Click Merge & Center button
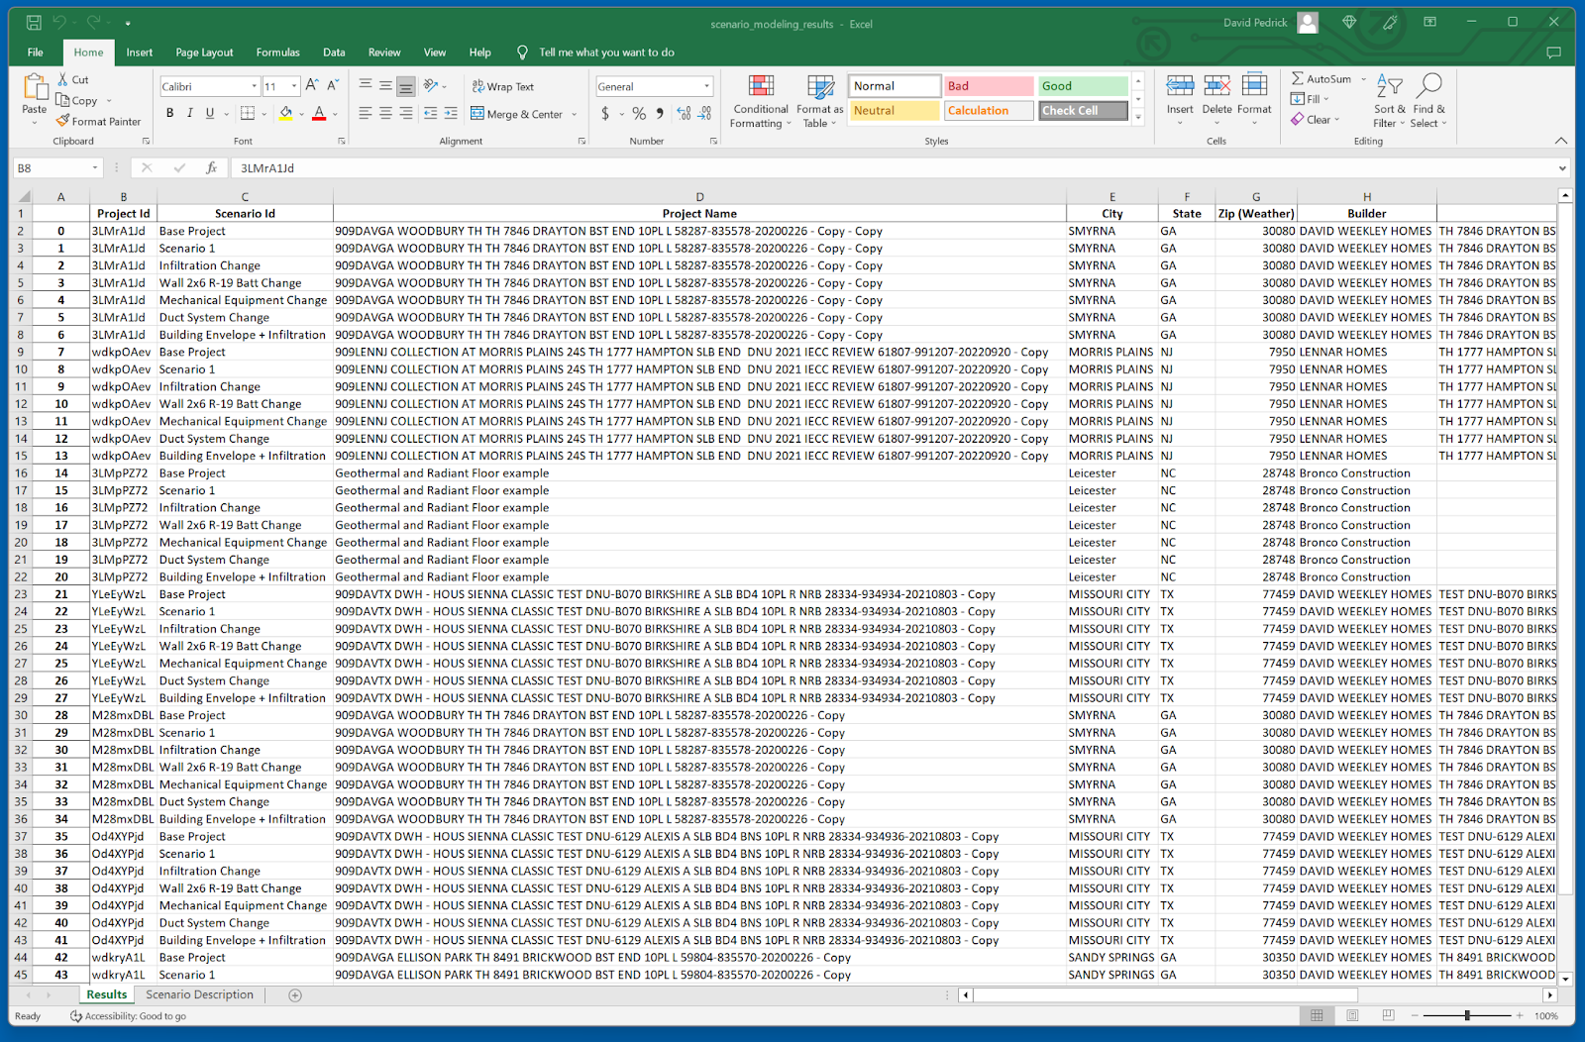 coord(517,114)
